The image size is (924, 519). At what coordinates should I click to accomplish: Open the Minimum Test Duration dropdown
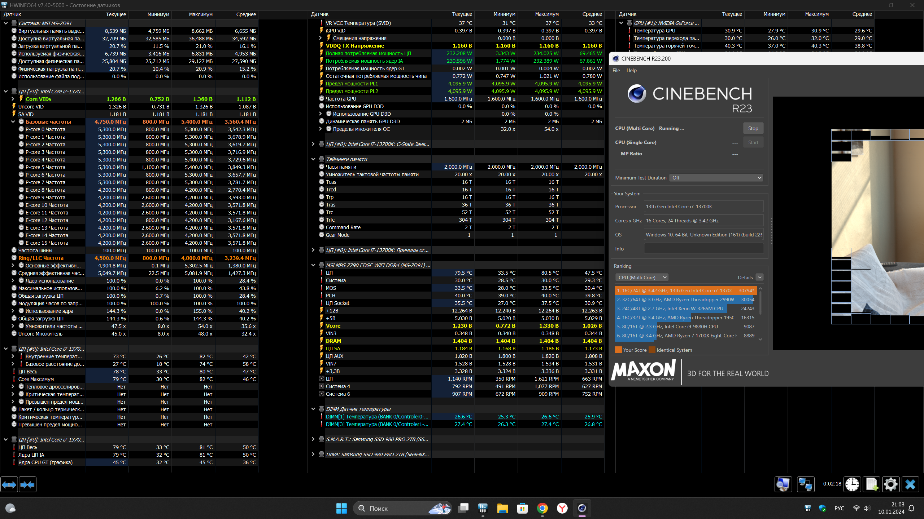(716, 178)
